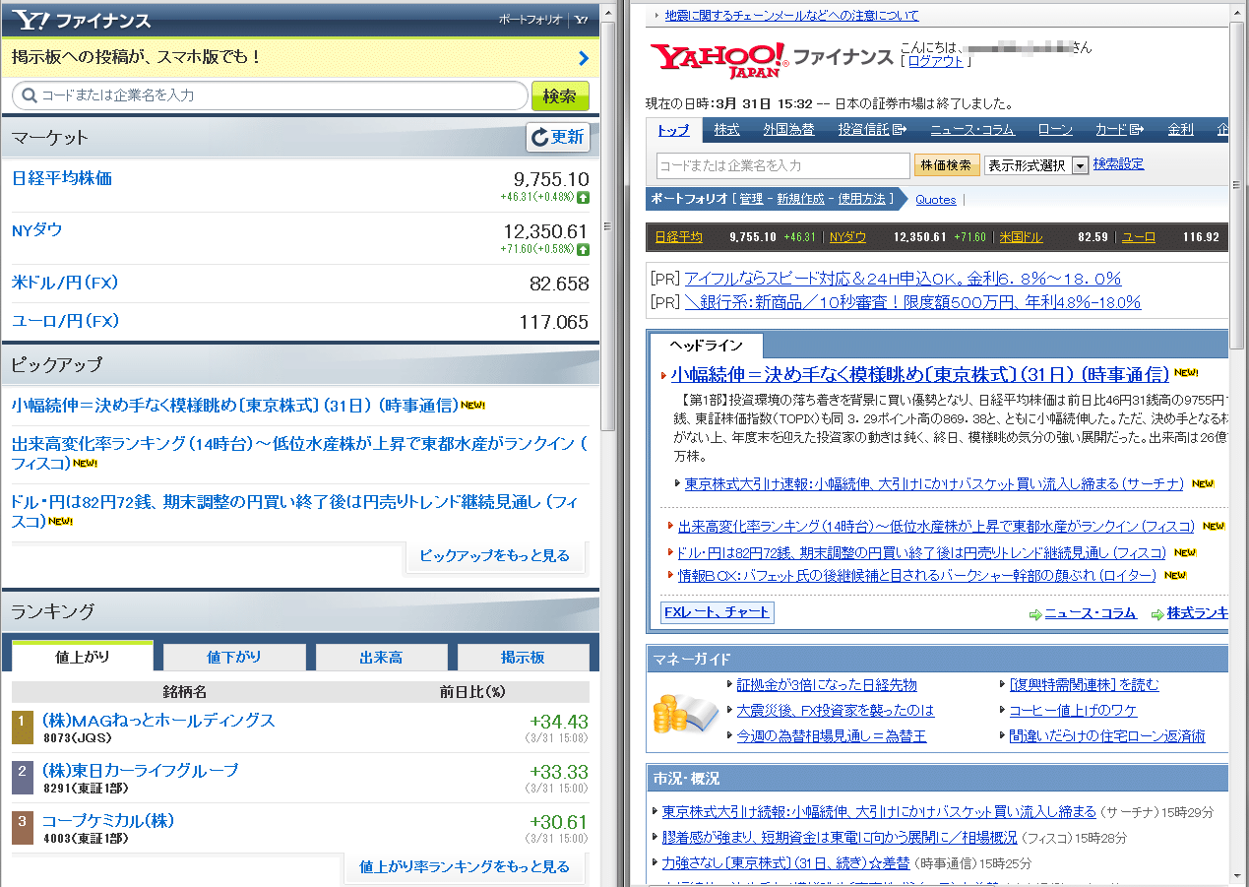Select the ローン navigation tab
Screen dimensions: 1249x887
click(x=1055, y=130)
